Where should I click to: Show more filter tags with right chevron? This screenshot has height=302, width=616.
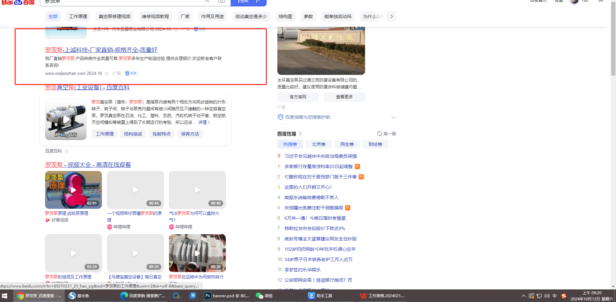392,16
